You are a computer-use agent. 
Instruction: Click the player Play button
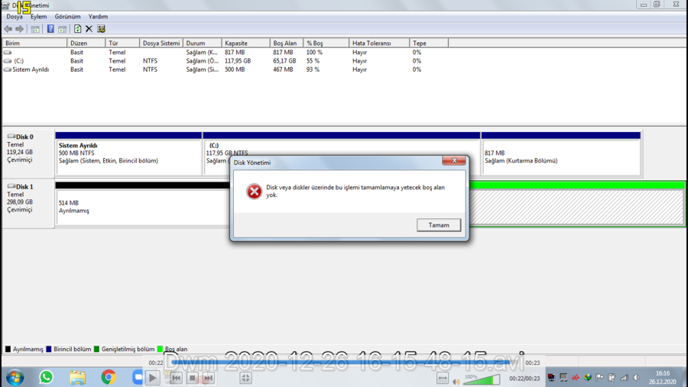point(152,378)
